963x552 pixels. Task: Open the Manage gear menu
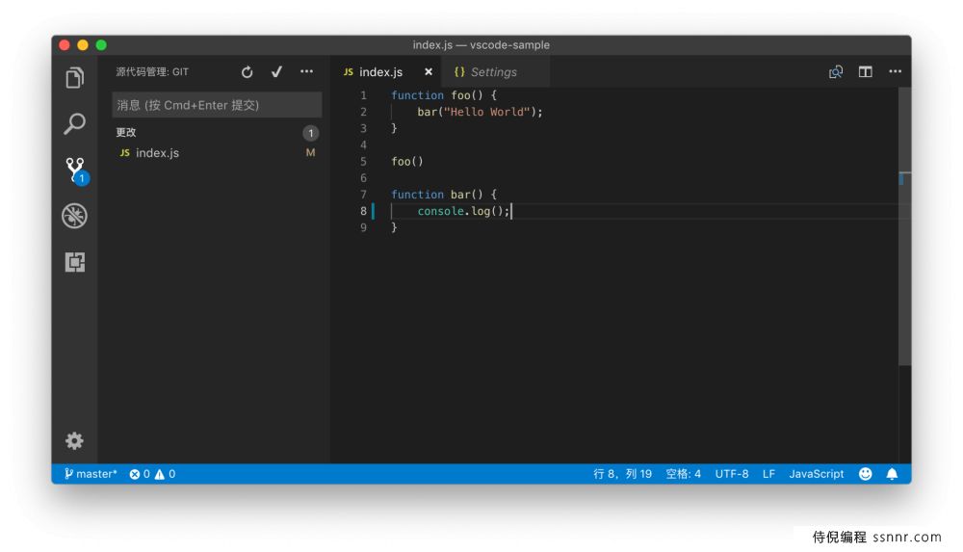pos(74,441)
